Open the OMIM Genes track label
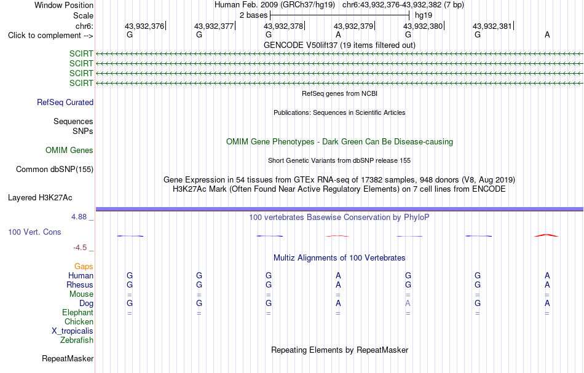 tap(69, 151)
